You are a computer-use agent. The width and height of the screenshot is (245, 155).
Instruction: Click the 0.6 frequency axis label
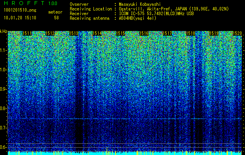coord(4,147)
